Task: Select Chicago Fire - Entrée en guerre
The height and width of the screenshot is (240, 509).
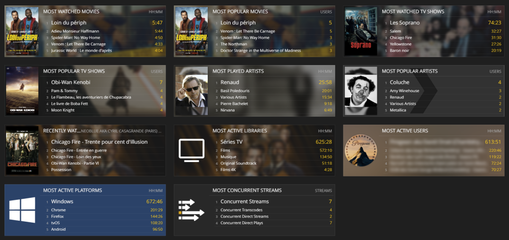Action: pyautogui.click(x=79, y=151)
